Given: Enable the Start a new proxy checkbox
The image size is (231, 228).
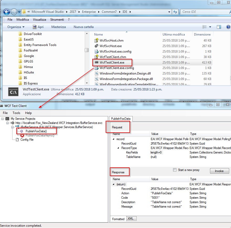Looking at the screenshot, I should pos(175,170).
